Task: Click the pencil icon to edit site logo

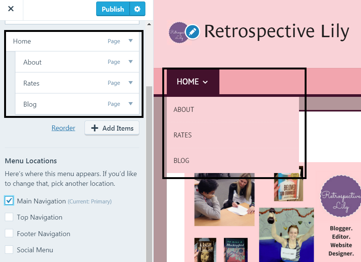Action: coord(193,32)
